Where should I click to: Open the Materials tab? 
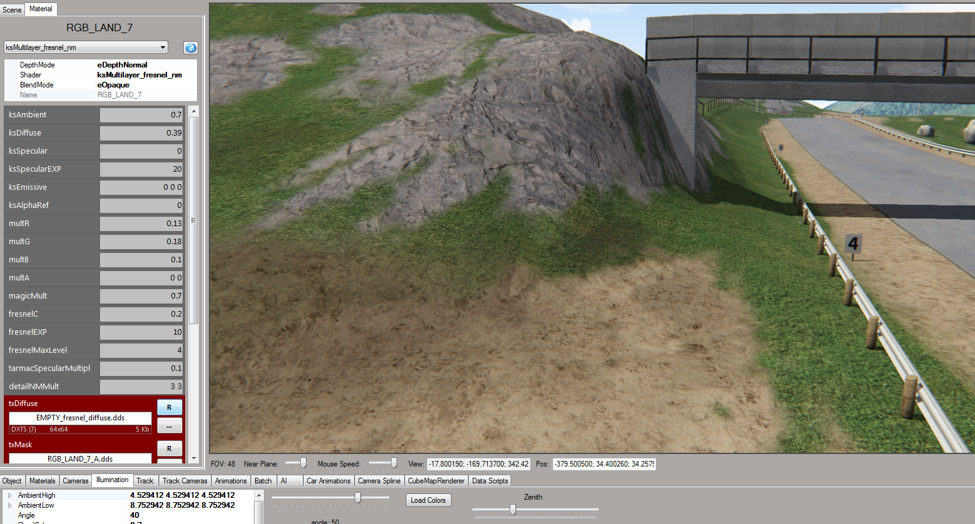coord(43,481)
